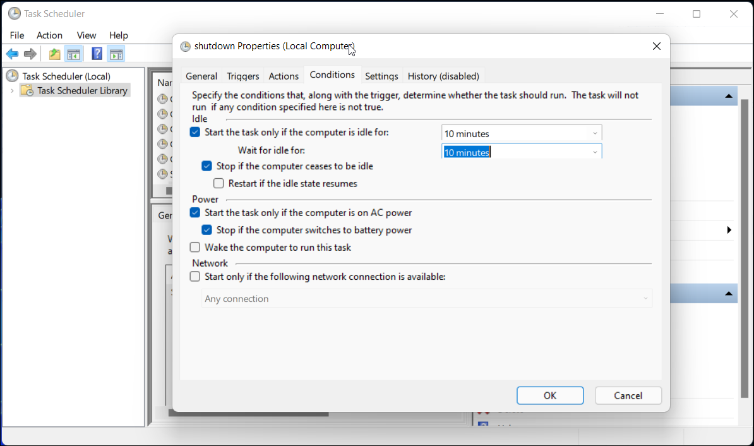Expand the Task Scheduler Library tree node
The height and width of the screenshot is (446, 754).
[x=11, y=90]
